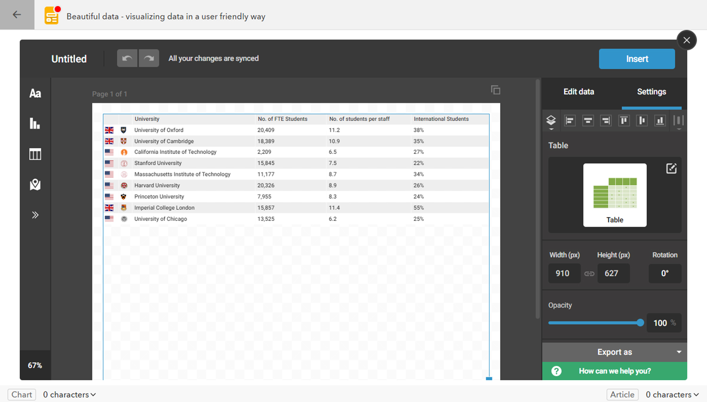Viewport: 707px width, 402px height.
Task: Click the UK flag in Oxford row
Action: point(109,130)
